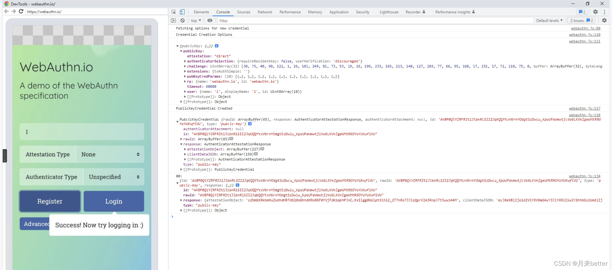This screenshot has height=270, width=613.
Task: Switch to the Elements tab
Action: click(201, 12)
